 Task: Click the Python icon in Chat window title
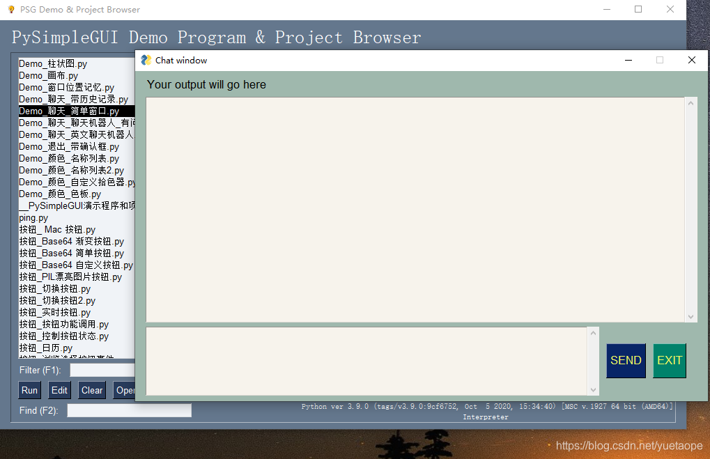click(146, 60)
